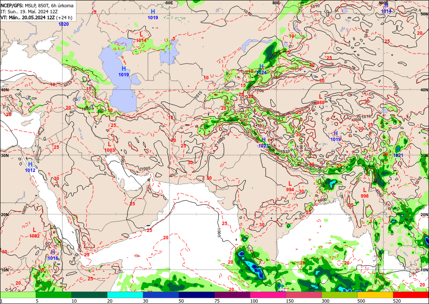This screenshot has height=304, width=429.
Task: Click the '60E' longitude label
Action: 169,3
